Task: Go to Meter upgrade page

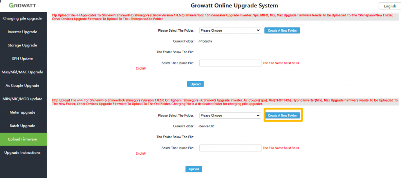Action: coord(22,112)
